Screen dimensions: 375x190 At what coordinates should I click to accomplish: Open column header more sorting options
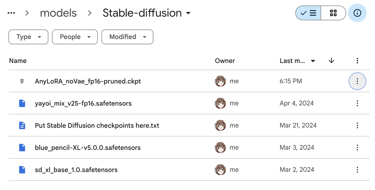[357, 61]
